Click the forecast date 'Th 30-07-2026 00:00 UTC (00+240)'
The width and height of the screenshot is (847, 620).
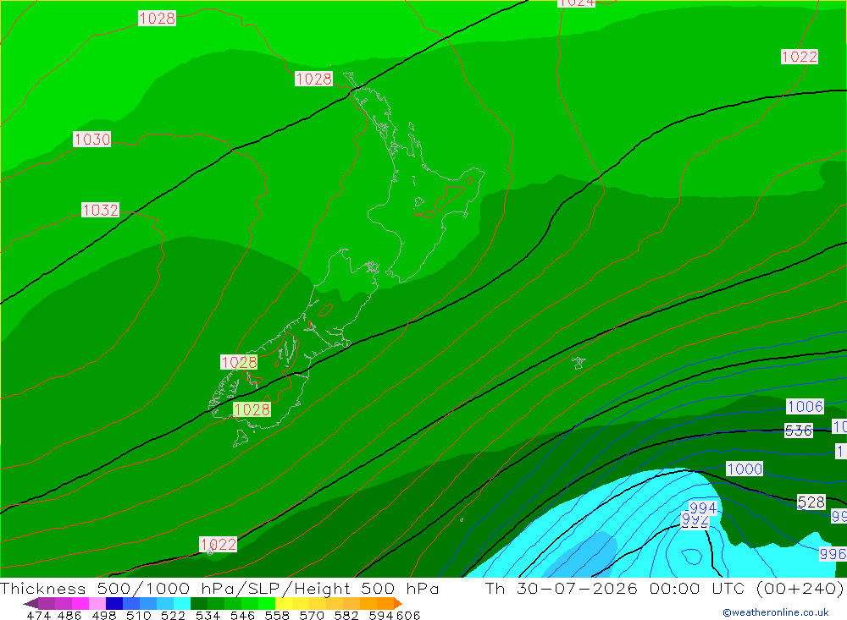click(664, 588)
